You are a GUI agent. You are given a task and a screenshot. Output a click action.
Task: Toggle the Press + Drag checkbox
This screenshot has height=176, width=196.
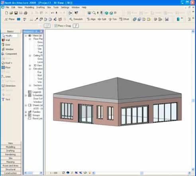click(x=56, y=26)
